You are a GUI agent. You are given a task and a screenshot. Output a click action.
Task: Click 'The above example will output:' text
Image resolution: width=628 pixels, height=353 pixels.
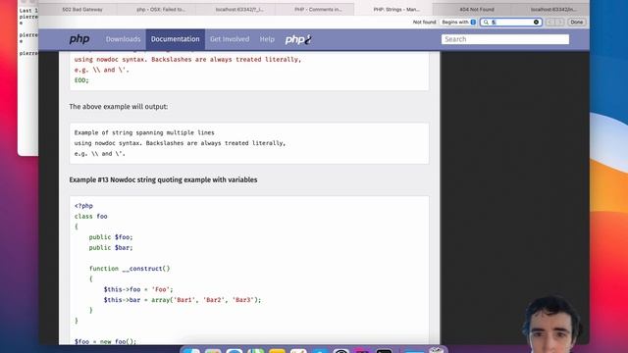coord(119,107)
